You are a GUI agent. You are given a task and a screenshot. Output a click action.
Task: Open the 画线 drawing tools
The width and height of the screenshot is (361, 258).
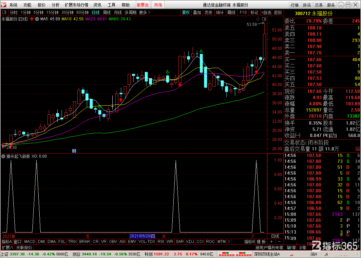(231, 12)
